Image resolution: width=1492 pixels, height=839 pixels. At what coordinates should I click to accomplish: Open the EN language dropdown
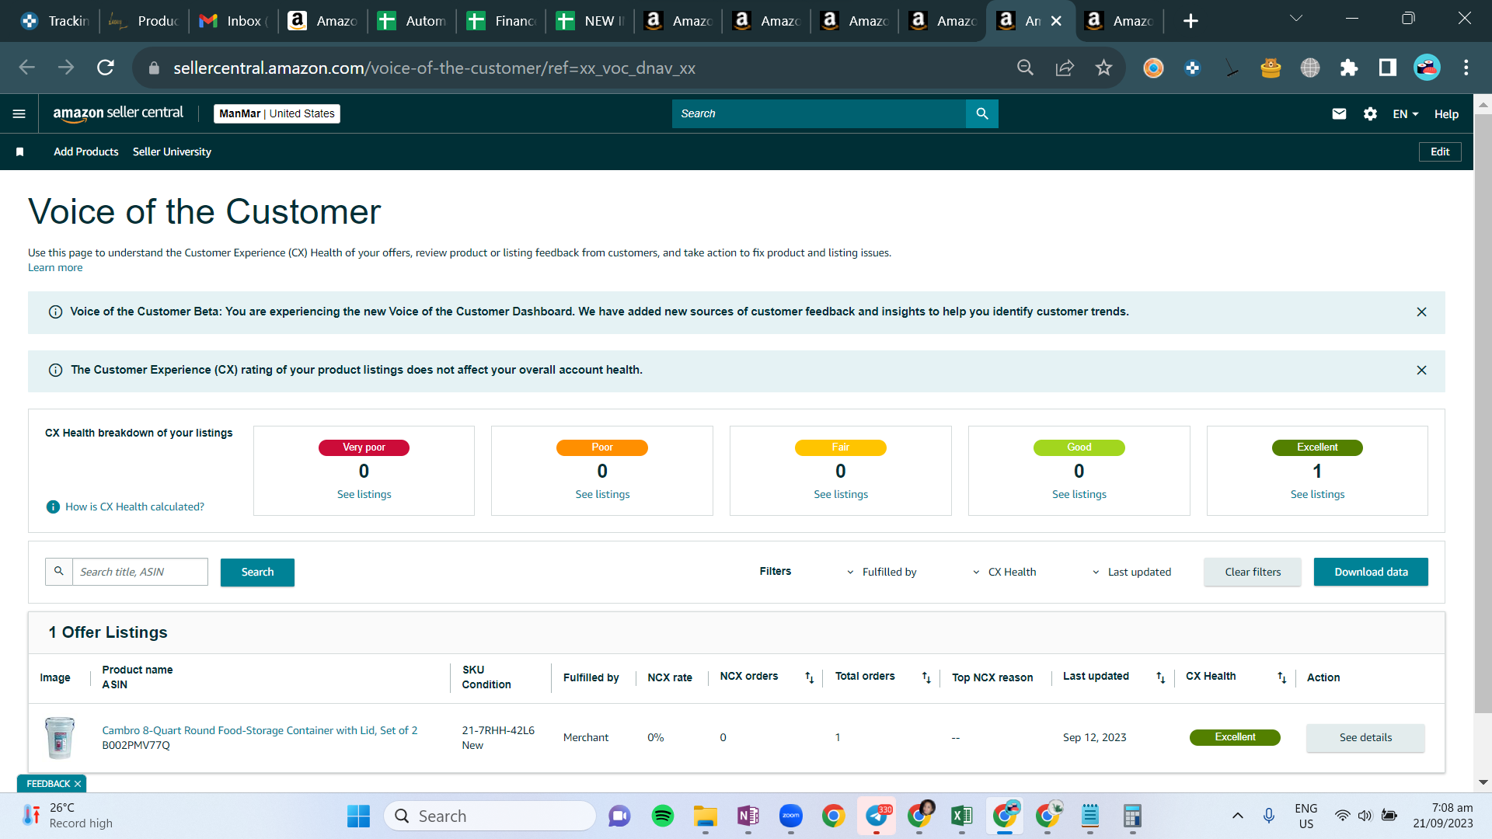[1406, 114]
